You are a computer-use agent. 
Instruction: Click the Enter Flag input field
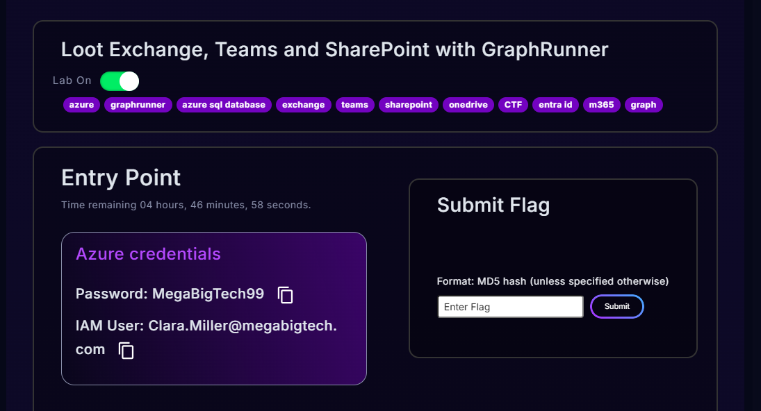point(510,307)
